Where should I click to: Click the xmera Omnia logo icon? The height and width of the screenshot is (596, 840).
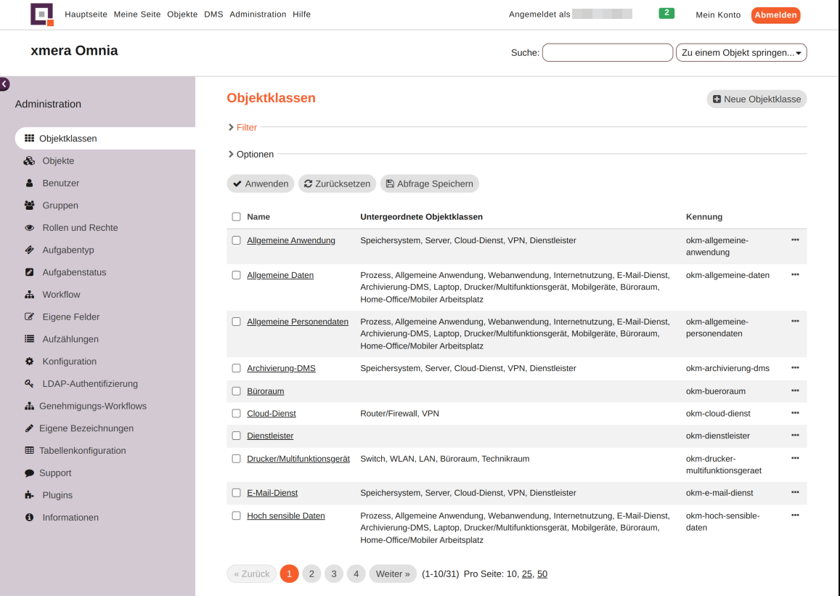(x=42, y=15)
